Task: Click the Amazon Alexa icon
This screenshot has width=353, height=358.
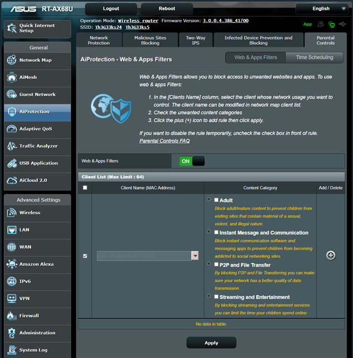Action: click(12, 264)
